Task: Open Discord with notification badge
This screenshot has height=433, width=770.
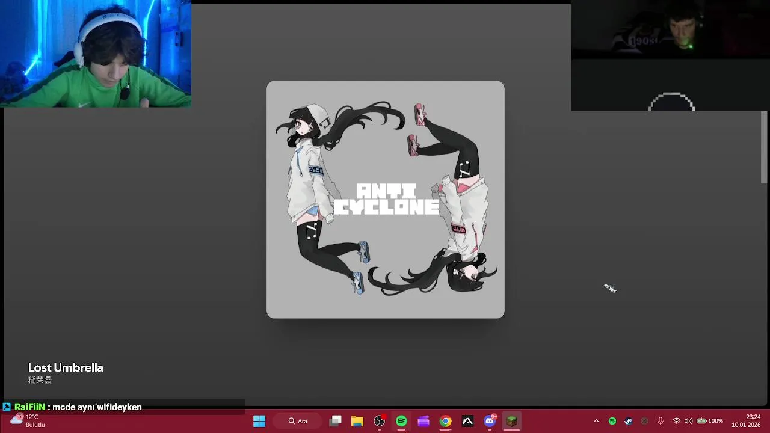Action: click(x=490, y=421)
